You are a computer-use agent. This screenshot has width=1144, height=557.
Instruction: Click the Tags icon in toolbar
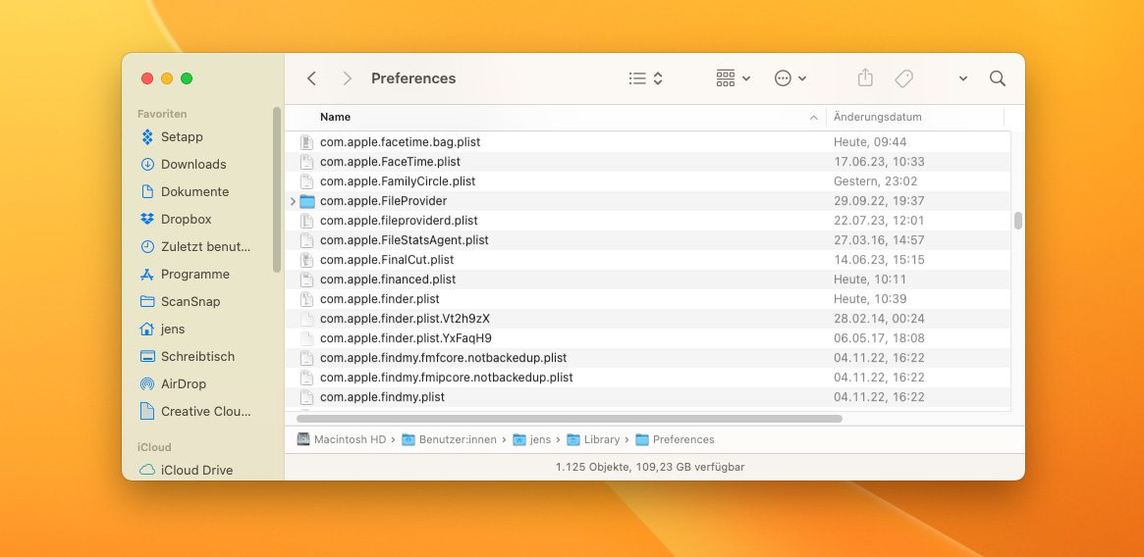903,78
